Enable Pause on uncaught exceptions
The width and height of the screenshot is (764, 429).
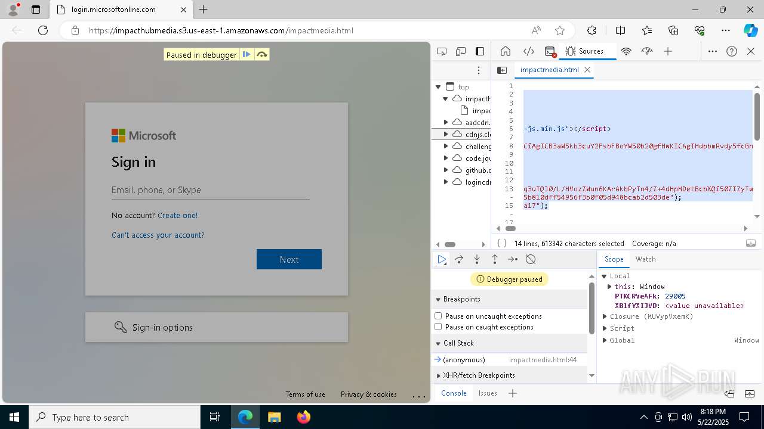click(x=438, y=316)
